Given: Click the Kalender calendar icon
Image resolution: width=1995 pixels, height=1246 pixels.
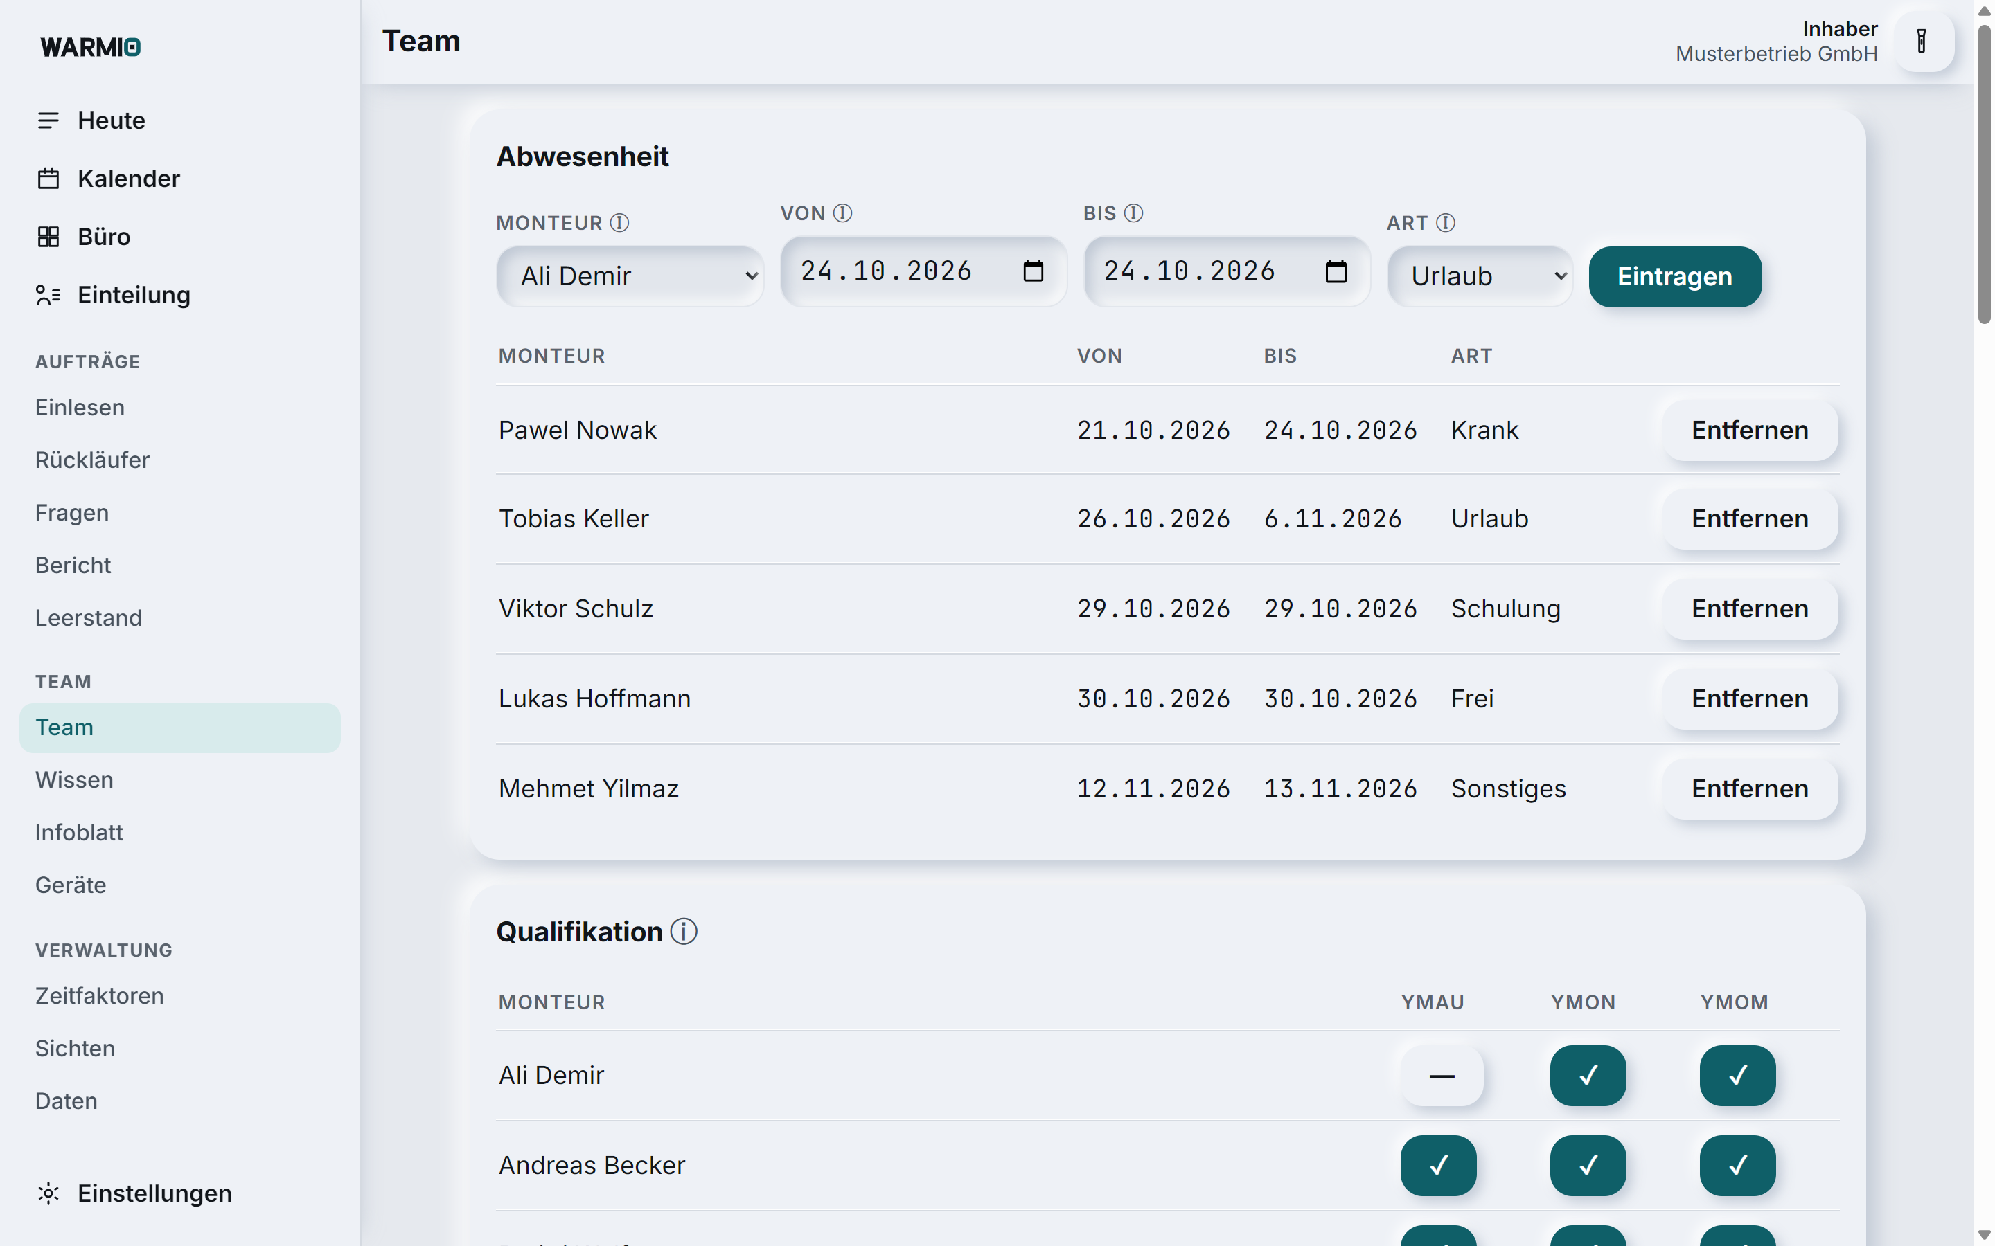Looking at the screenshot, I should click(x=48, y=178).
